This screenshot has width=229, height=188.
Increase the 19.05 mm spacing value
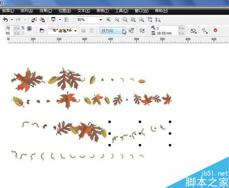(x=183, y=33)
